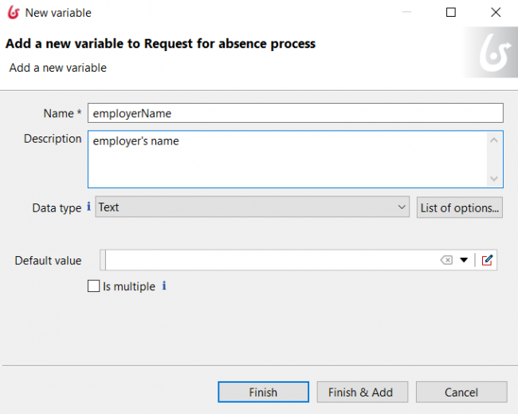Enable the Is multiple checkbox

point(93,286)
